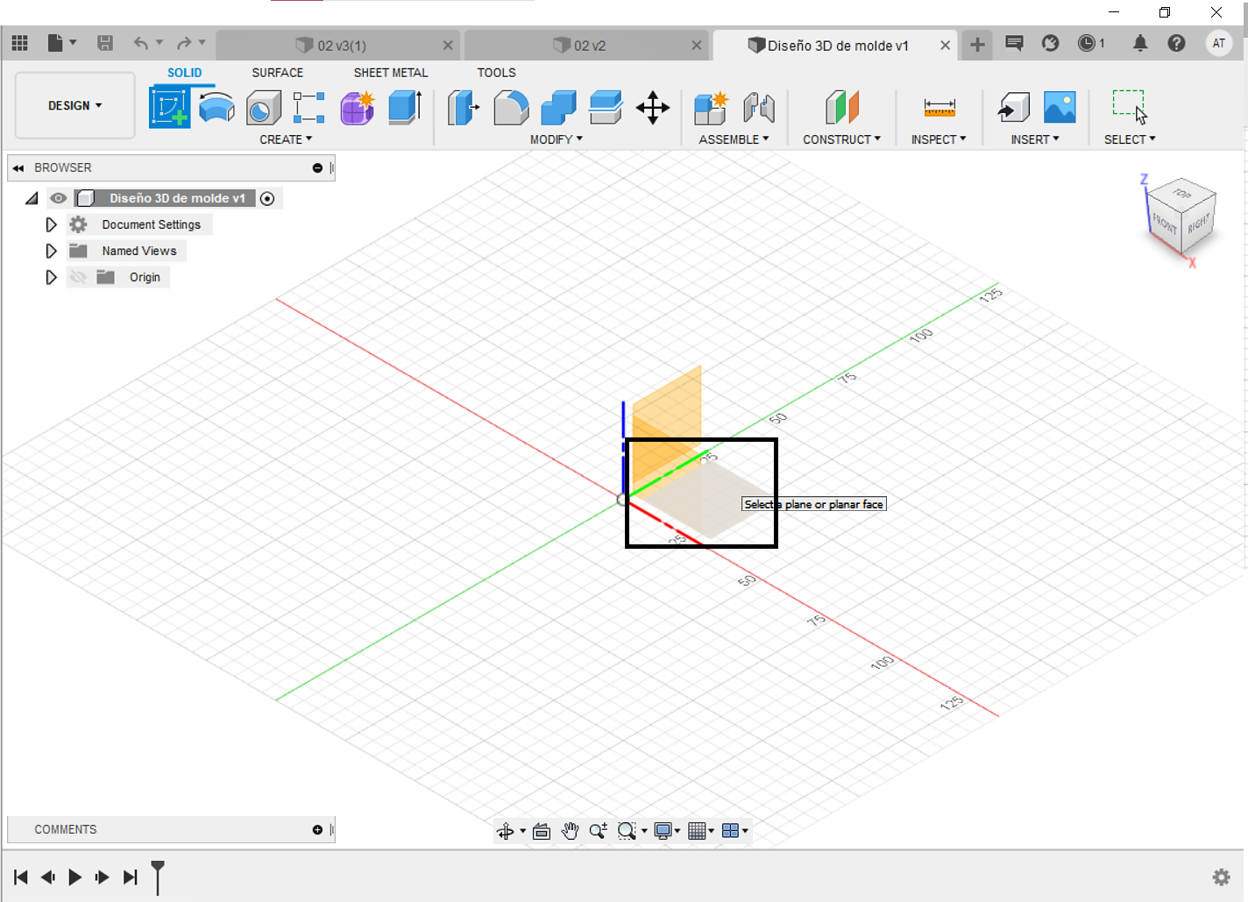Open the CREATE dropdown menu
1248x902 pixels.
click(286, 139)
